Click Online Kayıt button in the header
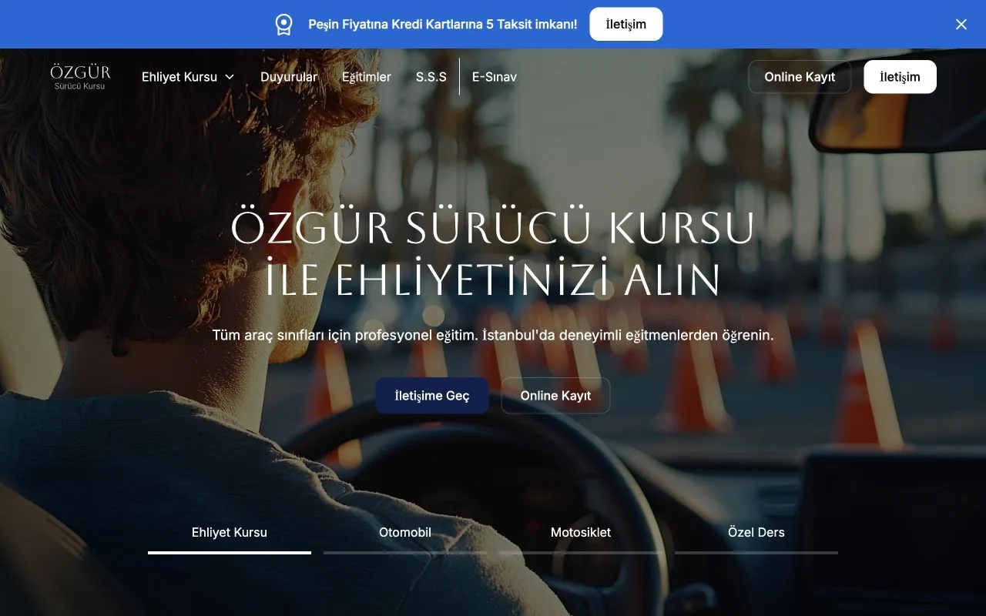This screenshot has height=616, width=986. coord(800,77)
